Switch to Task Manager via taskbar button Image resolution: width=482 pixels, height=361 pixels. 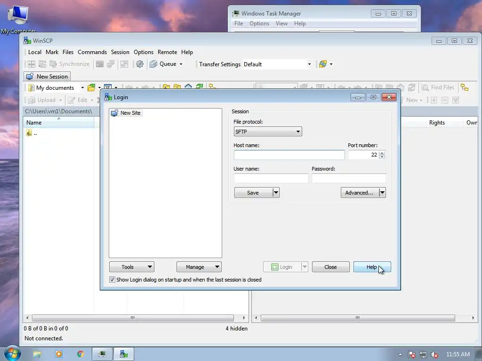pyautogui.click(x=102, y=354)
